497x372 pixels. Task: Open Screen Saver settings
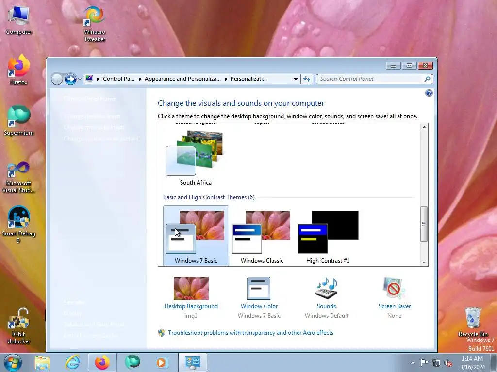[394, 306]
